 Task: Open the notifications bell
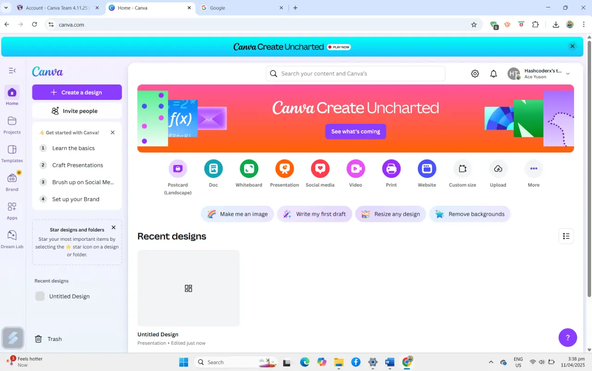click(x=493, y=73)
